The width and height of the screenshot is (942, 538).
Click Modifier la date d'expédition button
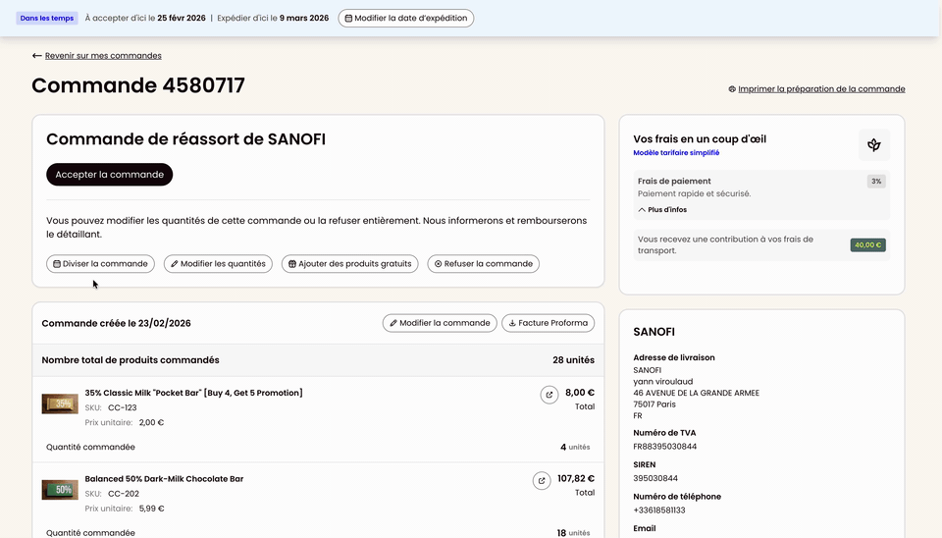[406, 18]
